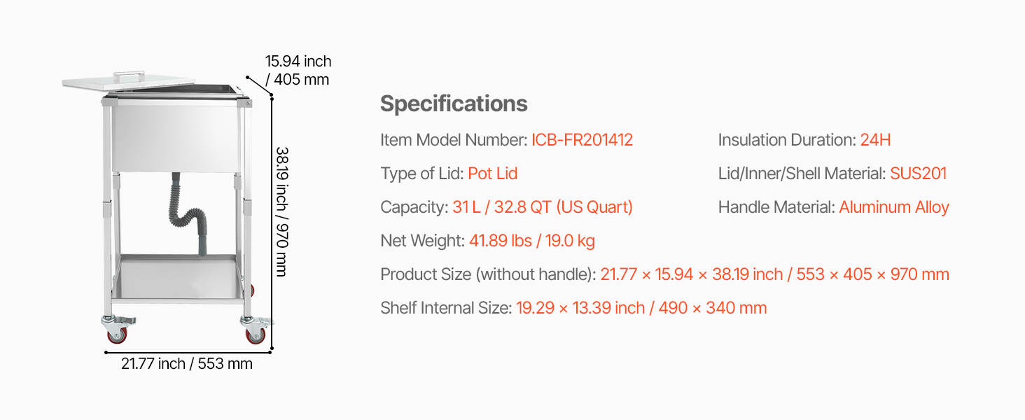Image resolution: width=1025 pixels, height=420 pixels.
Task: Click the lid handle on the cart
Action: (x=130, y=74)
